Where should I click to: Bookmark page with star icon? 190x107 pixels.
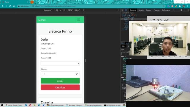pos(164,6)
